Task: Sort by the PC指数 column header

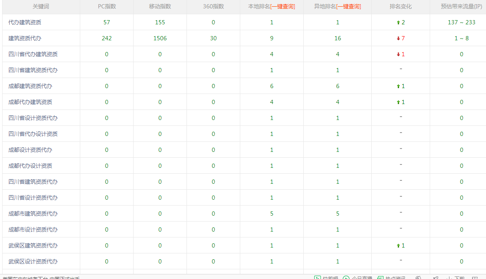Action: click(x=107, y=7)
